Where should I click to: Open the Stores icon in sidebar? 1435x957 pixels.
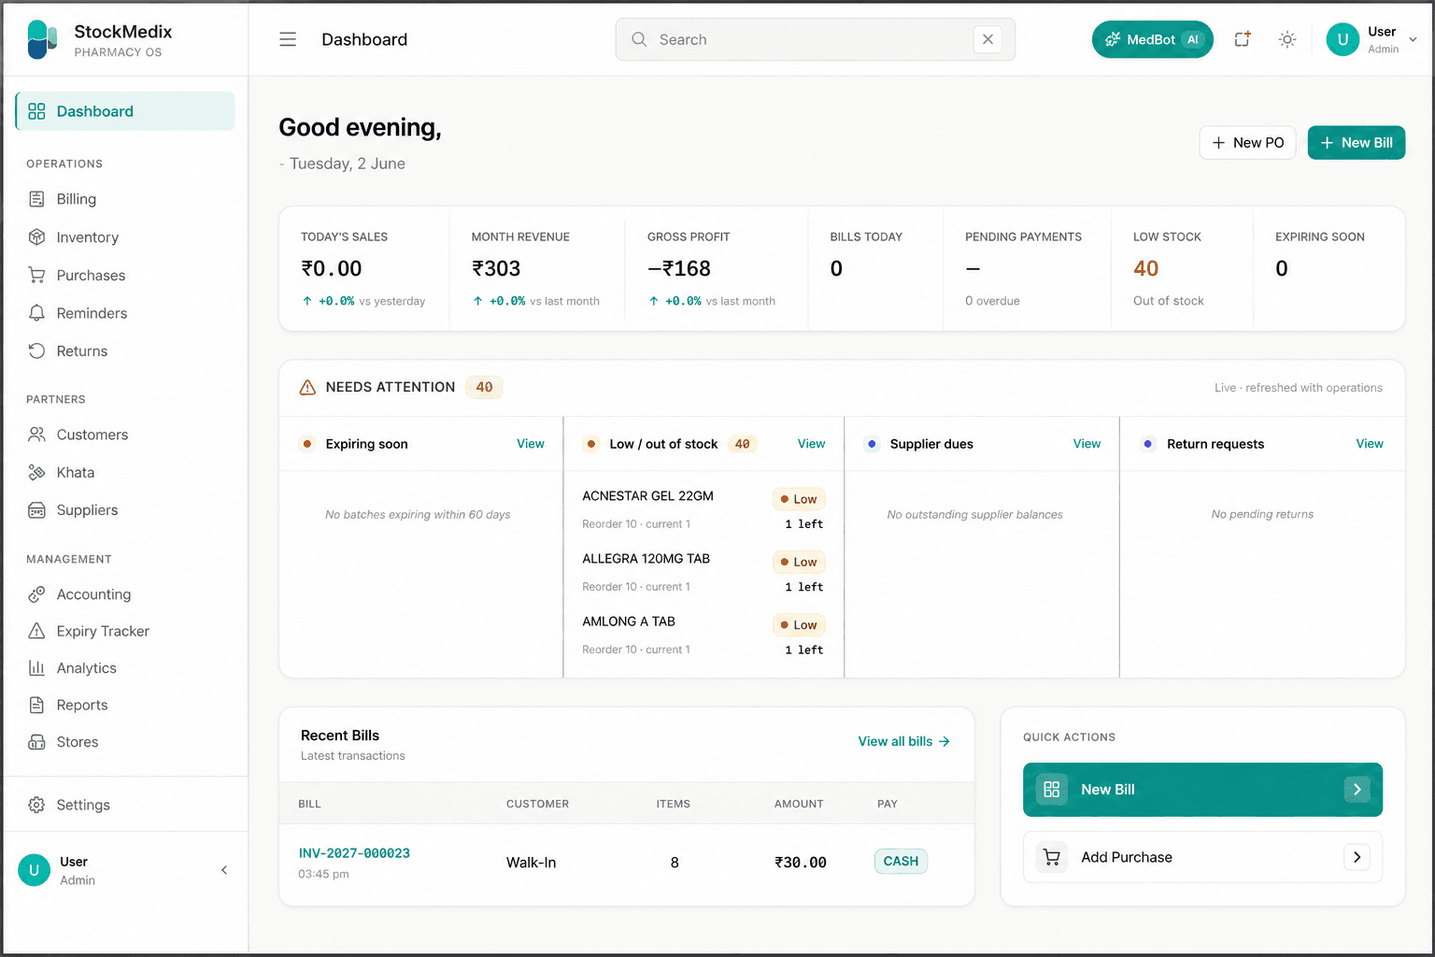(36, 742)
